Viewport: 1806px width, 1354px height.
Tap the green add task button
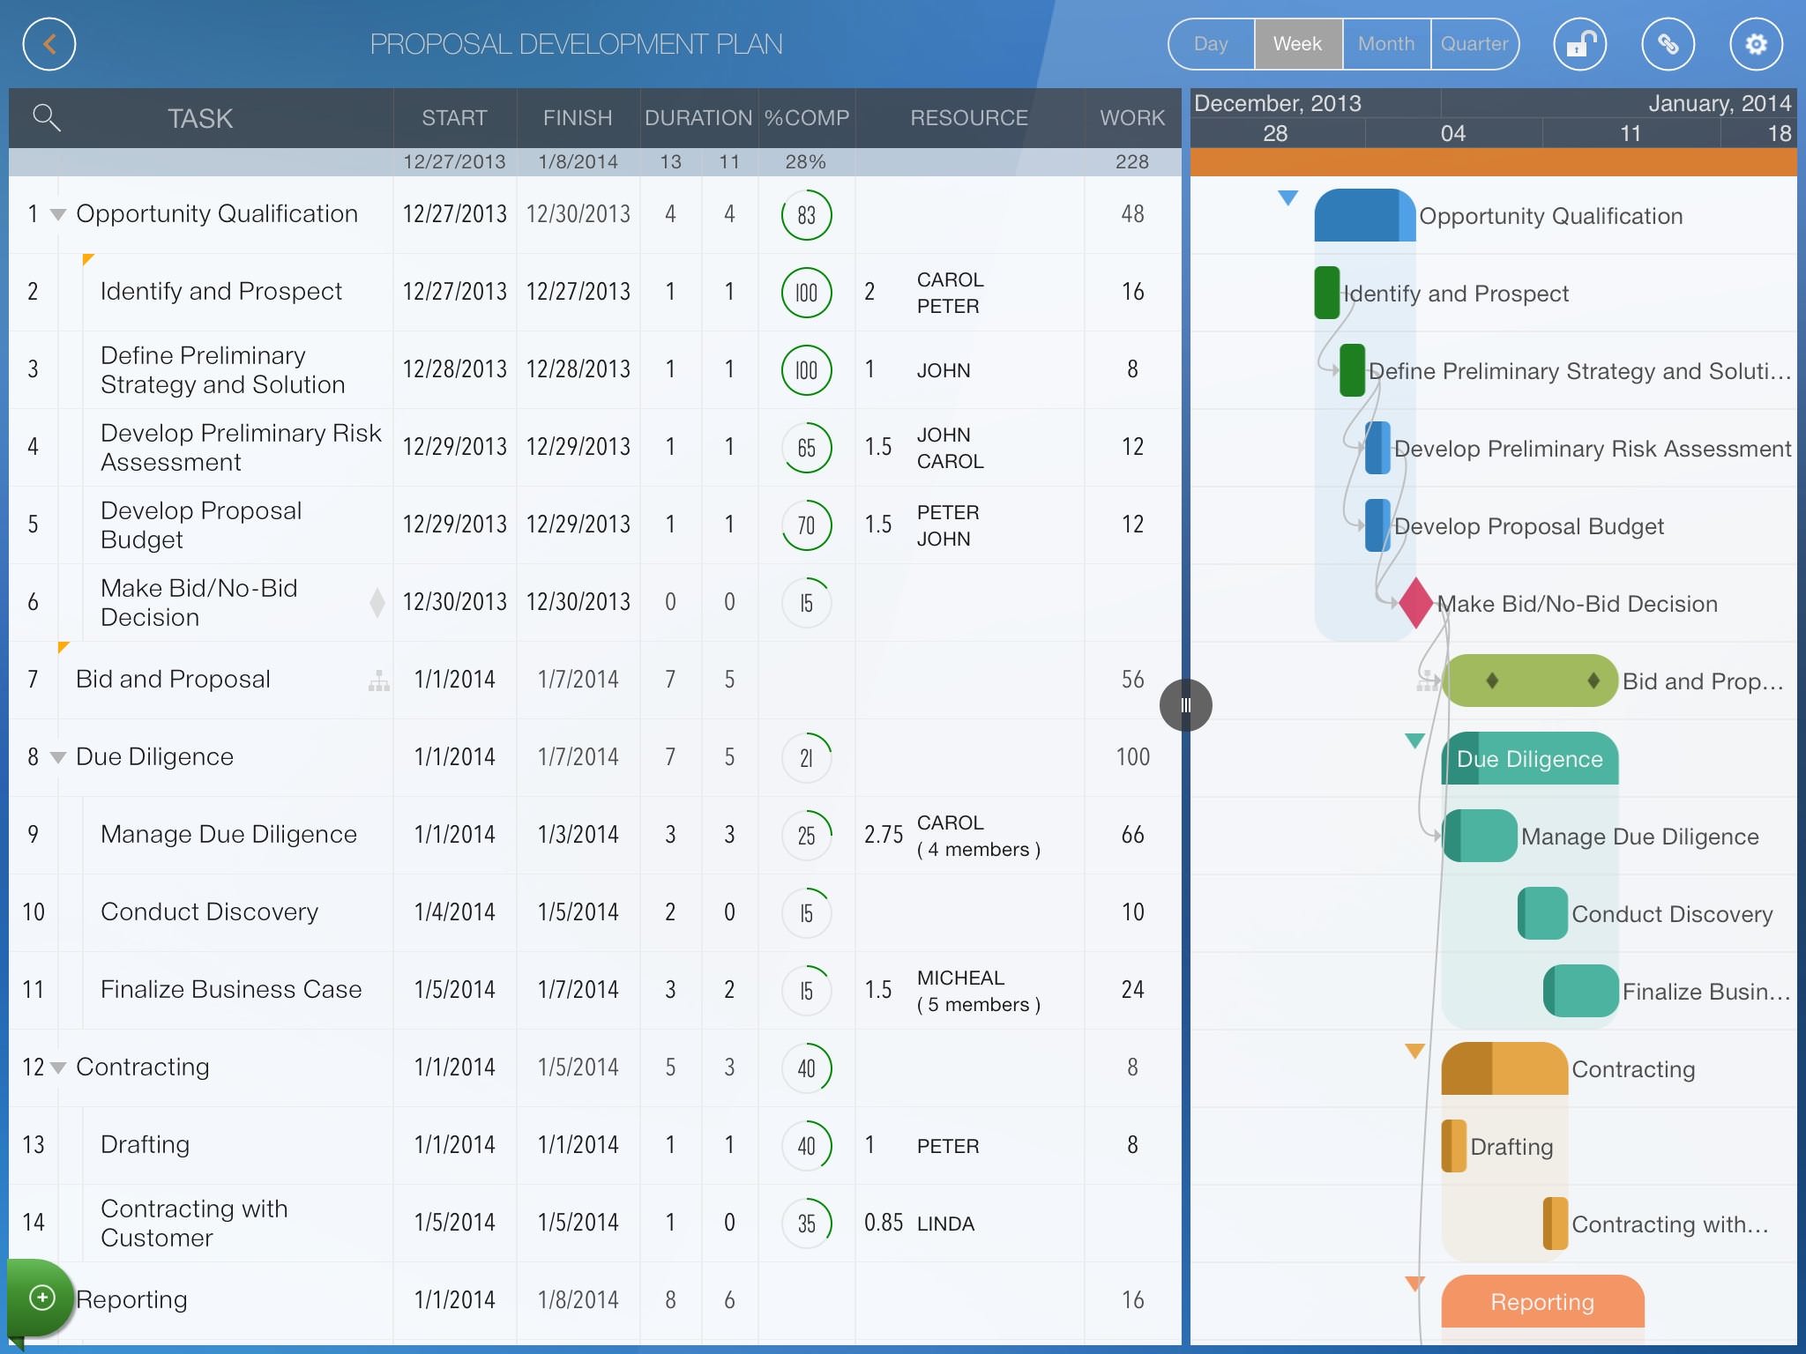(41, 1297)
